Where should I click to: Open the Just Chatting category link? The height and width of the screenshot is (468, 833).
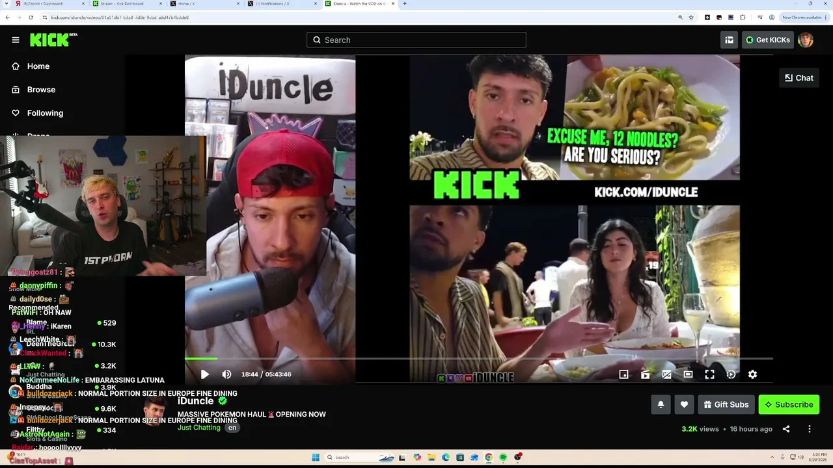click(199, 428)
